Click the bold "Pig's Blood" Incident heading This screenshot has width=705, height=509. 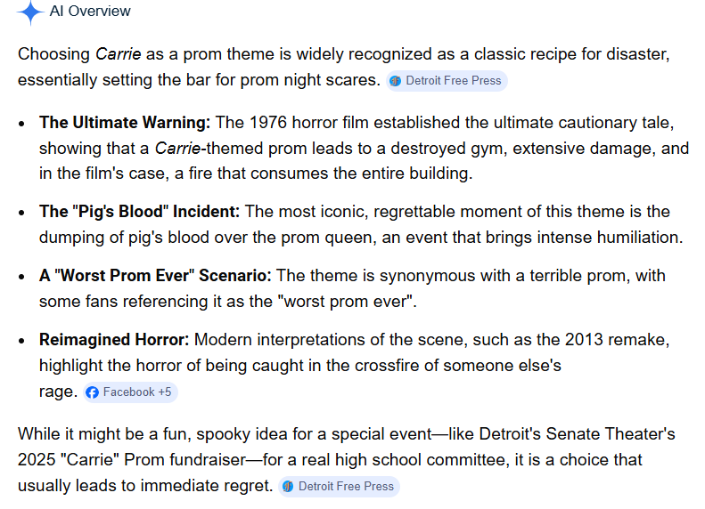click(139, 212)
